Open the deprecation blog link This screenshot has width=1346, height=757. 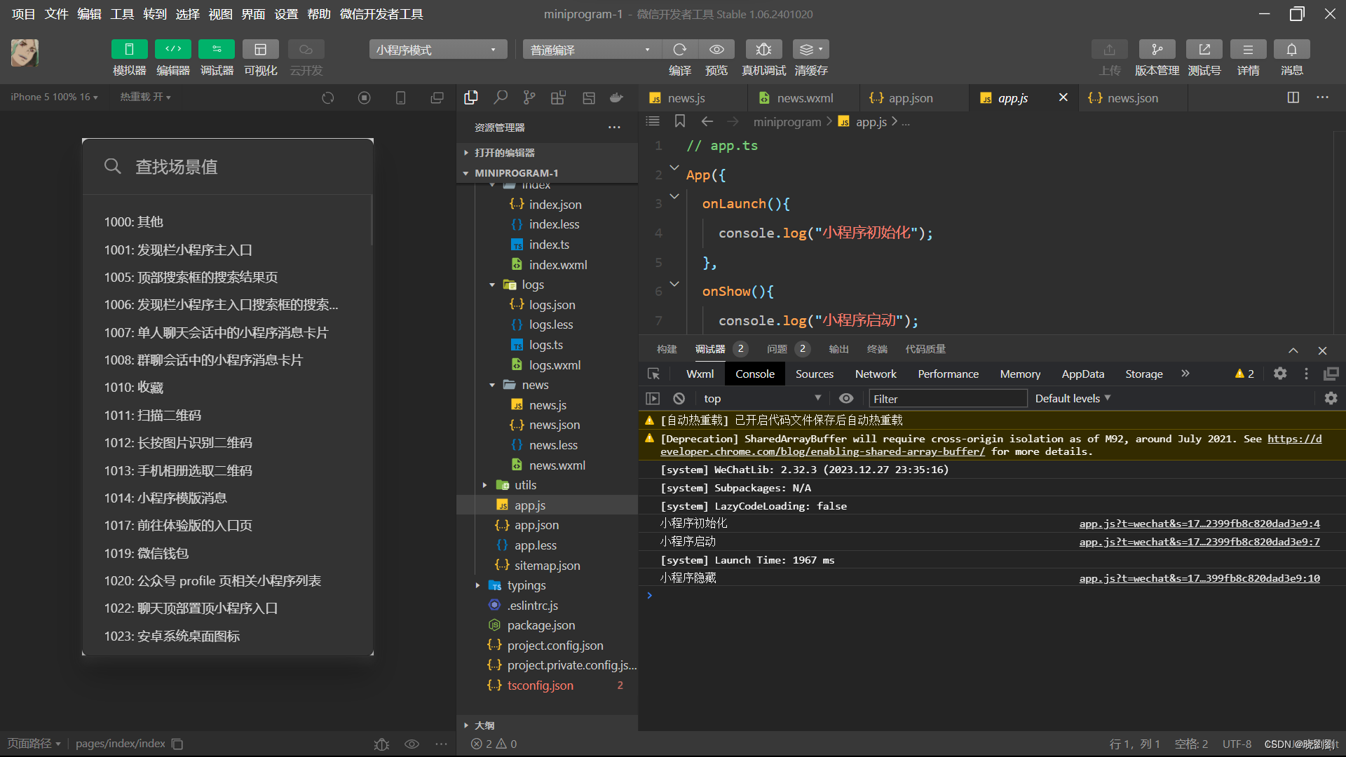pyautogui.click(x=822, y=452)
